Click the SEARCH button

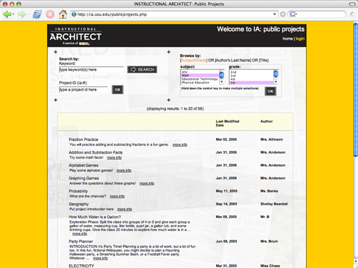(142, 70)
